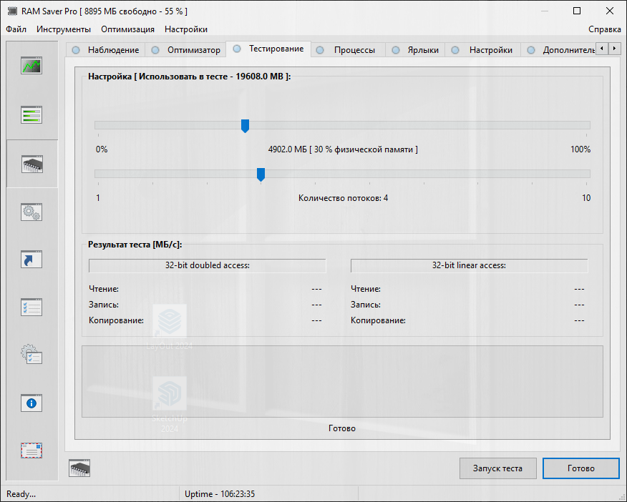Open the monitoring graph sidebar icon
This screenshot has height=502, width=627.
tap(31, 66)
